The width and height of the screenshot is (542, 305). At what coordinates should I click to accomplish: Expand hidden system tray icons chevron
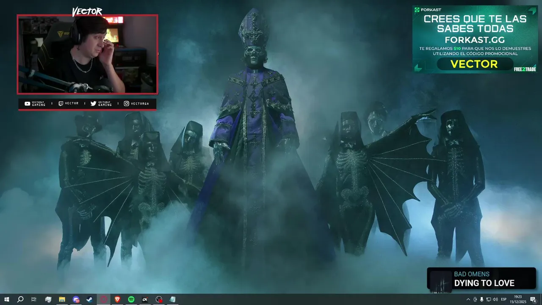(468, 299)
